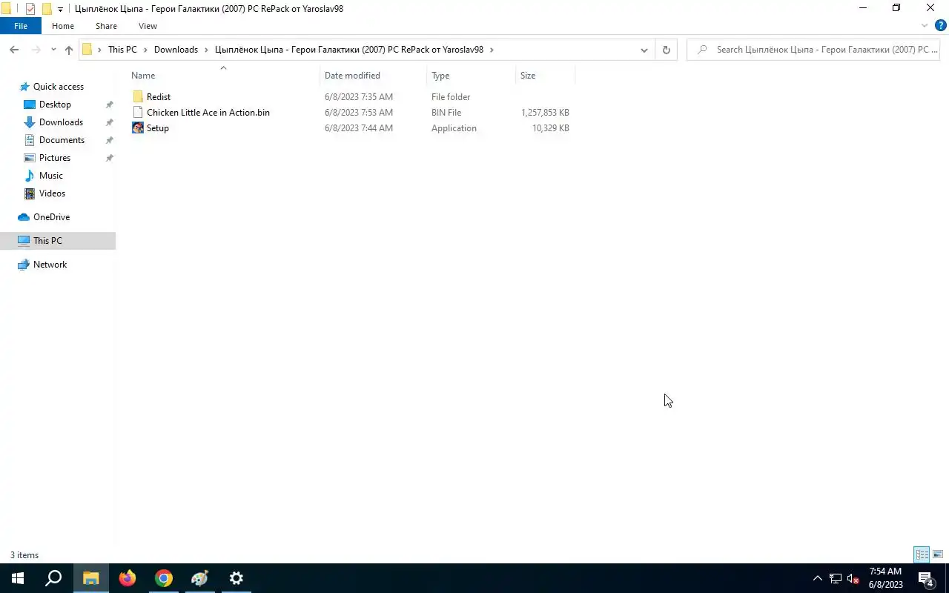Open notification center icon

pos(926,578)
